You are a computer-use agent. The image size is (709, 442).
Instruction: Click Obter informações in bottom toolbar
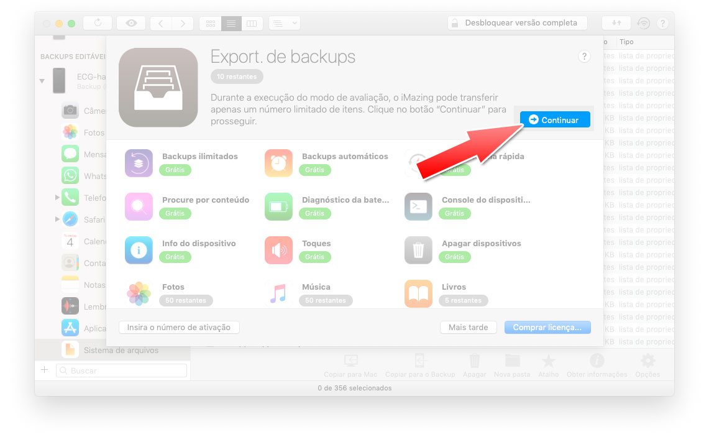pyautogui.click(x=597, y=366)
